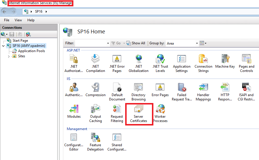Click SP16 in the address breadcrumb
Viewport: 259px width, 160px height.
tap(39, 12)
